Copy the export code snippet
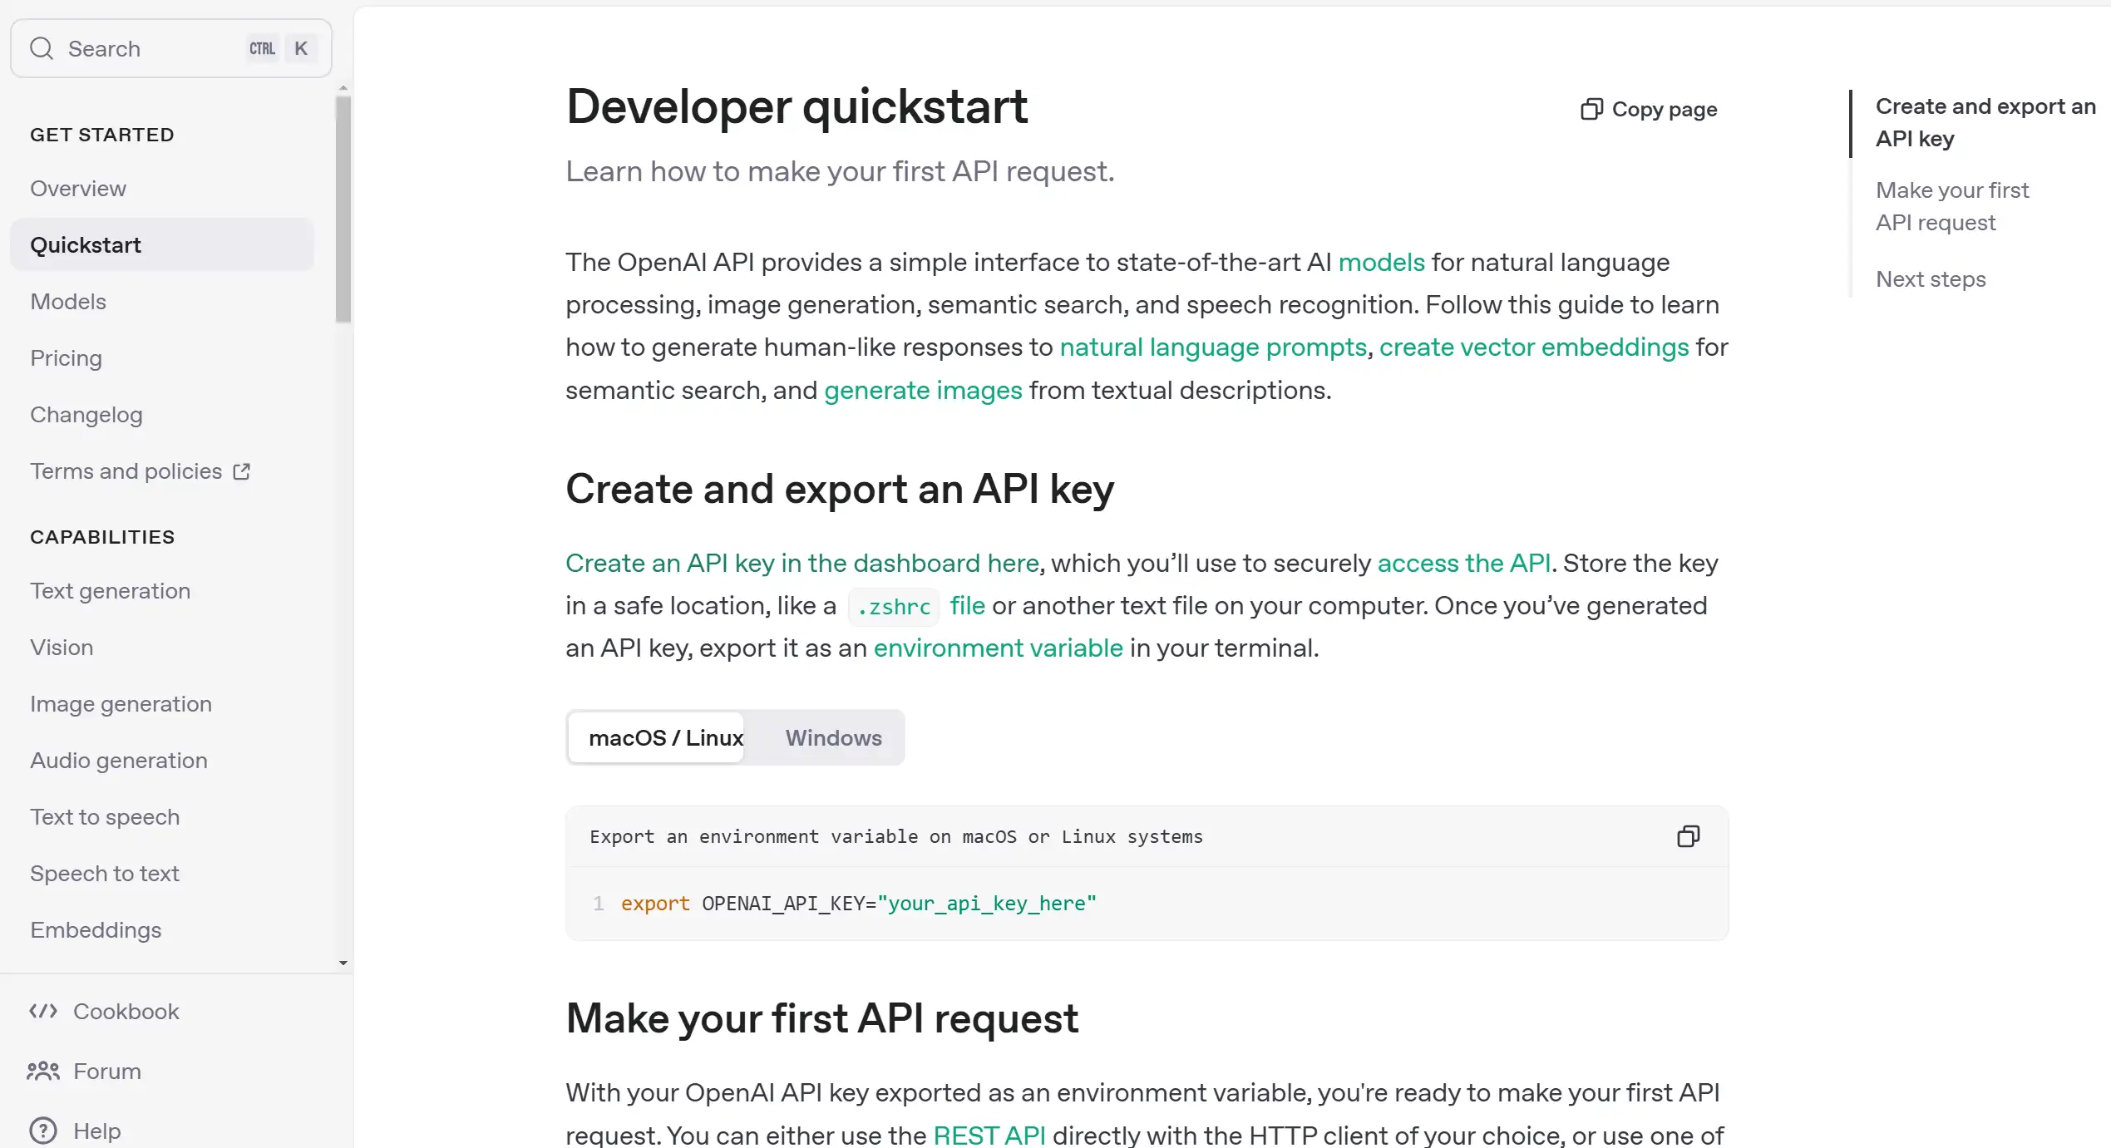 pyautogui.click(x=1688, y=836)
